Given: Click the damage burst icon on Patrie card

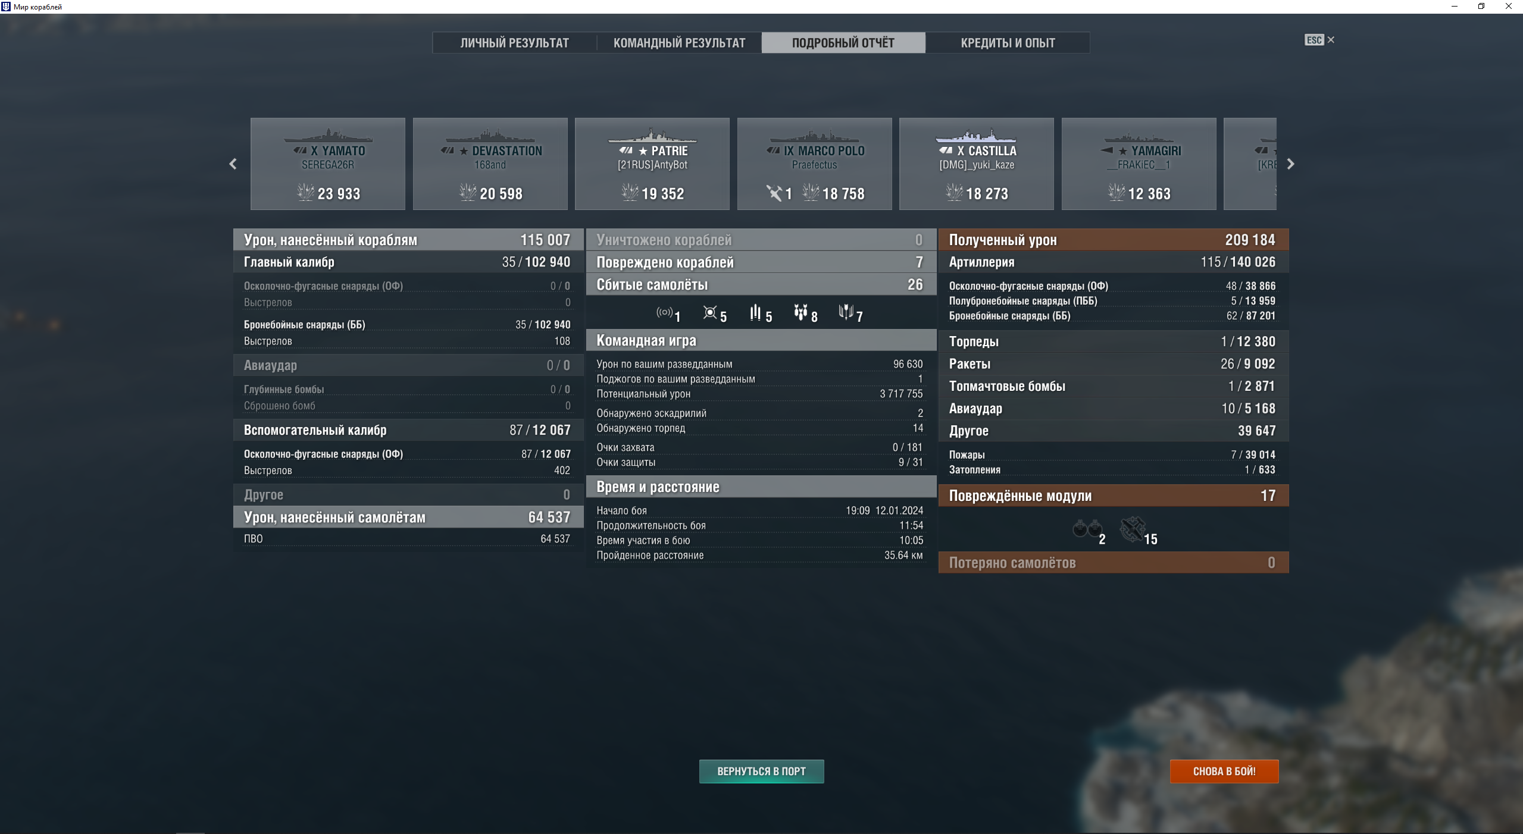Looking at the screenshot, I should (630, 192).
